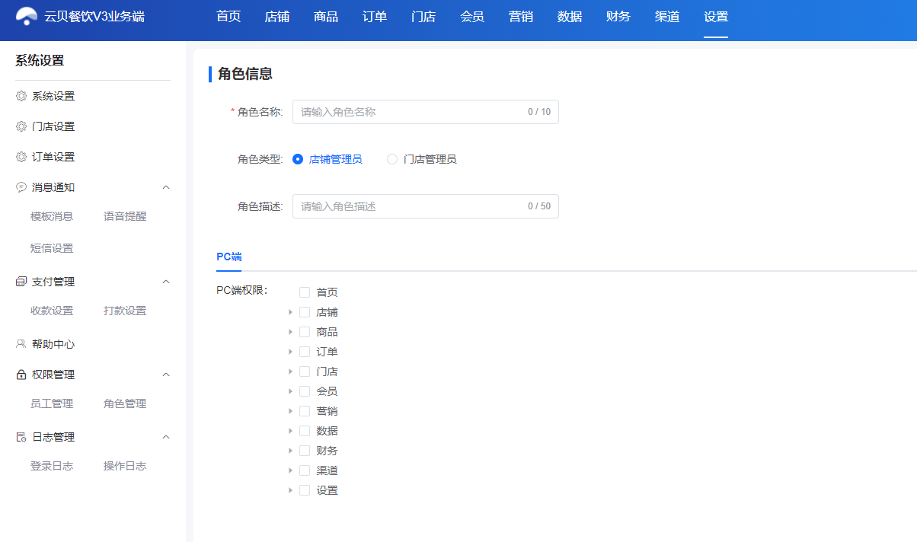Expand the 会员 permission tree node
The width and height of the screenshot is (917, 542).
tap(290, 391)
